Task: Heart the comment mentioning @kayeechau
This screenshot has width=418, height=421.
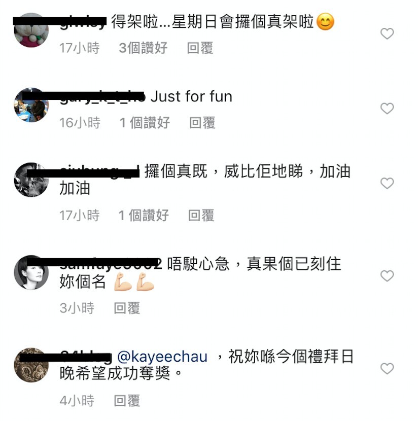Action: pyautogui.click(x=387, y=368)
